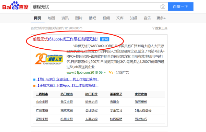206x132 pixels.
Task: Open the 武汉求职 link
Action: [x=67, y=102]
